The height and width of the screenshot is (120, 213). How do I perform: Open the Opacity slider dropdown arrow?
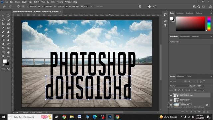pos(203,86)
